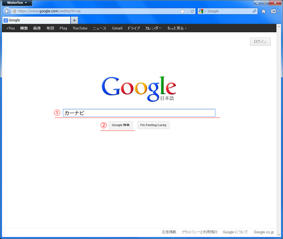Maximize the Waterfox window
The height and width of the screenshot is (239, 283).
pos(265,3)
